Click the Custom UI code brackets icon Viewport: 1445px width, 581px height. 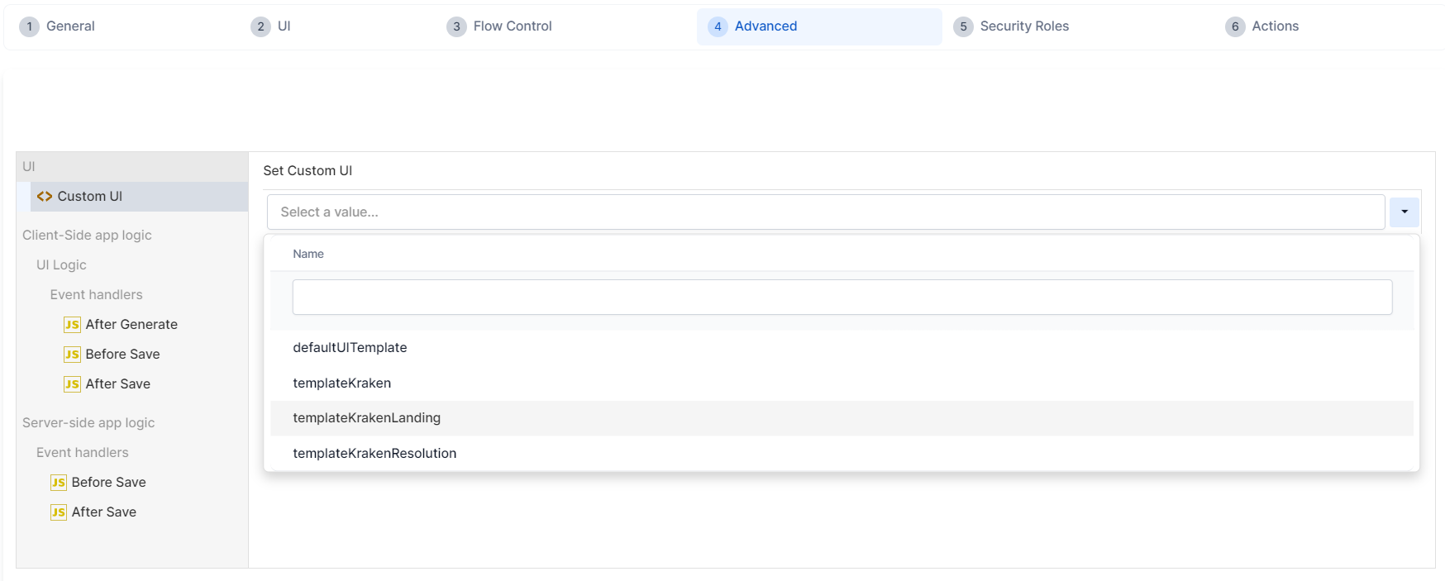(x=45, y=197)
